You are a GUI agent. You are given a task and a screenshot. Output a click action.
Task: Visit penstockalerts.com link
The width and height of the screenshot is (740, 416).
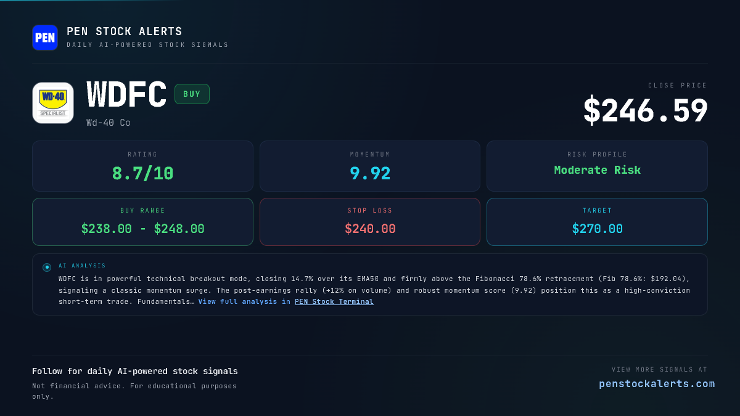click(x=657, y=384)
